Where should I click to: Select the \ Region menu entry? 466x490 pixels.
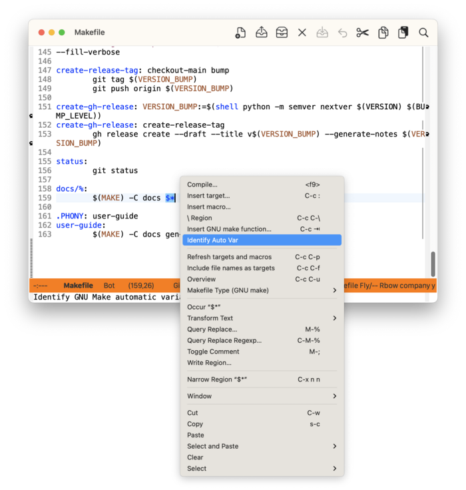262,218
